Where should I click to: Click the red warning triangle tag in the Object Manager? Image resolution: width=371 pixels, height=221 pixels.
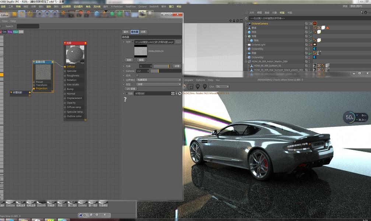pos(328,28)
